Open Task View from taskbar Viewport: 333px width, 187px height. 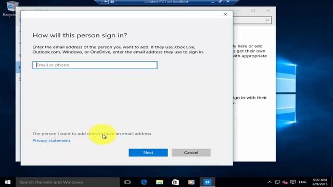(x=127, y=182)
